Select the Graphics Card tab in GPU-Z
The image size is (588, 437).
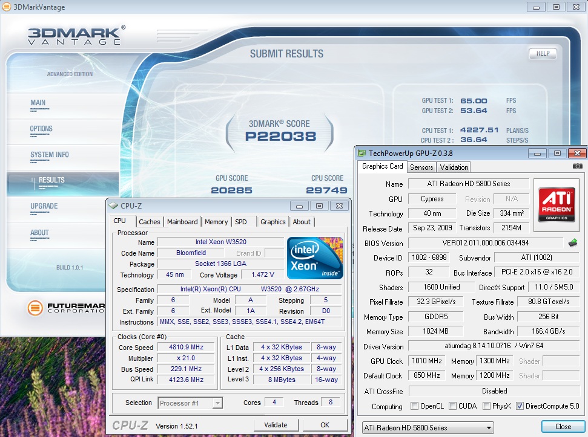click(383, 166)
